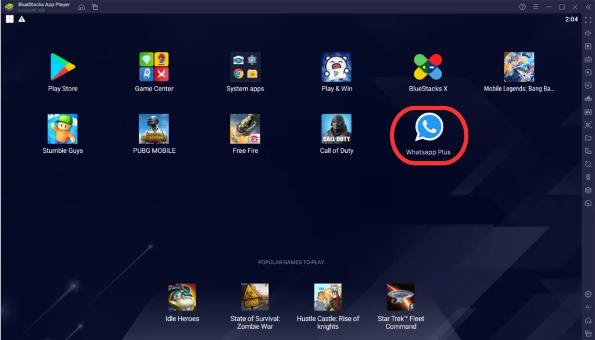This screenshot has height=340, width=595.
Task: Launch the Play Store app
Action: (63, 67)
